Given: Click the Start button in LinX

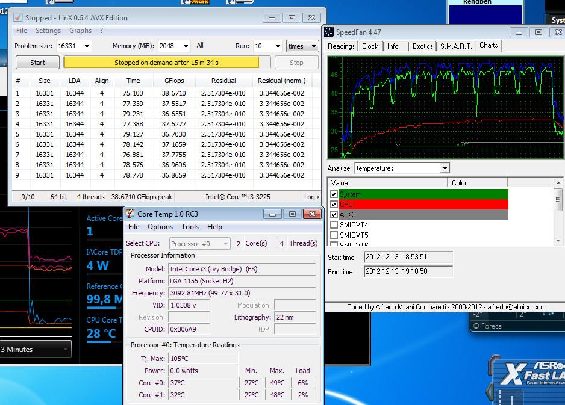Looking at the screenshot, I should (37, 62).
